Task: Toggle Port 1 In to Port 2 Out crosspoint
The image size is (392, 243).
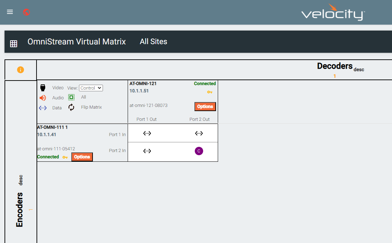Action: click(x=199, y=133)
